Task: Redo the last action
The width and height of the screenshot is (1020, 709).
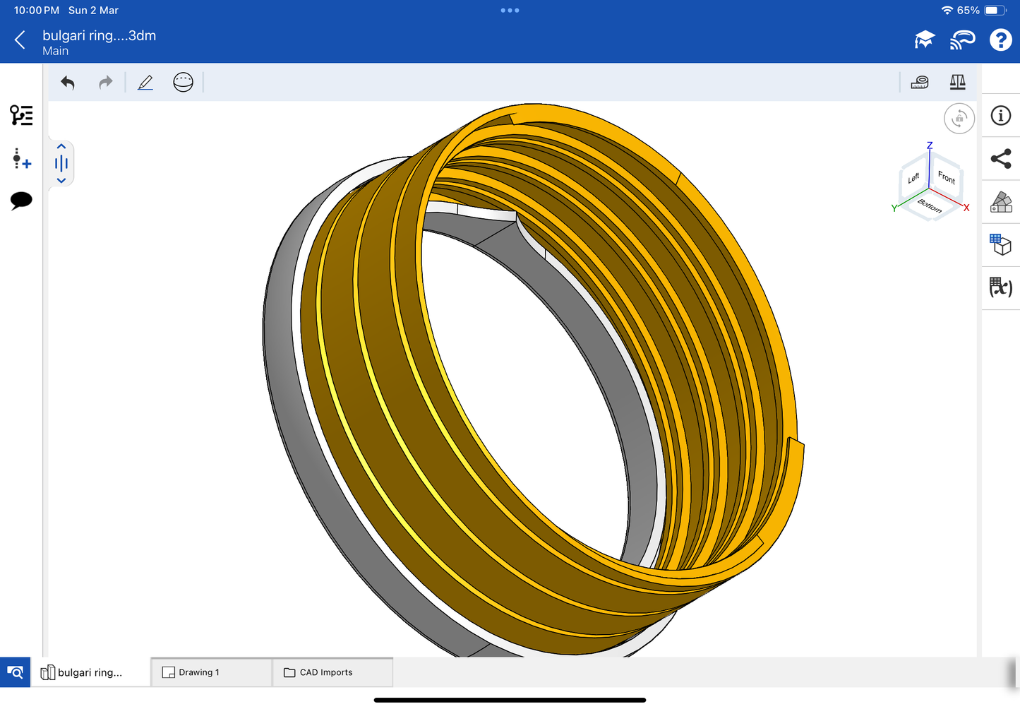Action: point(105,82)
